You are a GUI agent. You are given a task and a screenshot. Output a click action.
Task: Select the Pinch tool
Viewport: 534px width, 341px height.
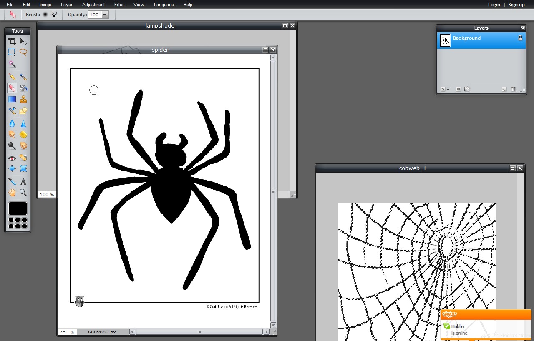[x=23, y=169]
